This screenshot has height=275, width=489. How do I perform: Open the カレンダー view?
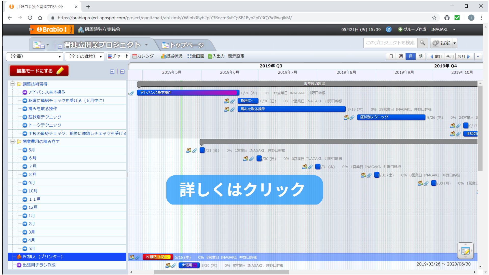point(145,56)
